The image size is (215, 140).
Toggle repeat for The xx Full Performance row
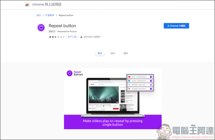(151, 77)
